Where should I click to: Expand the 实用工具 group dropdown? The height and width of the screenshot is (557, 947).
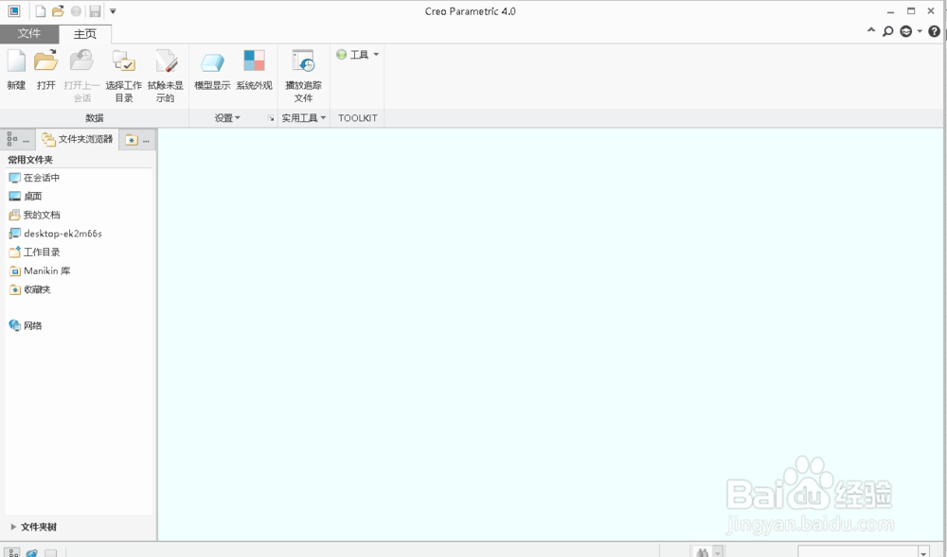[304, 118]
